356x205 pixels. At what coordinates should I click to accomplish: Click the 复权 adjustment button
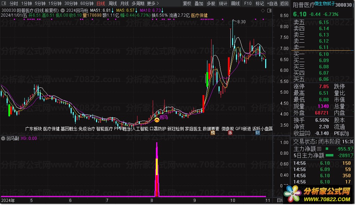187,3
